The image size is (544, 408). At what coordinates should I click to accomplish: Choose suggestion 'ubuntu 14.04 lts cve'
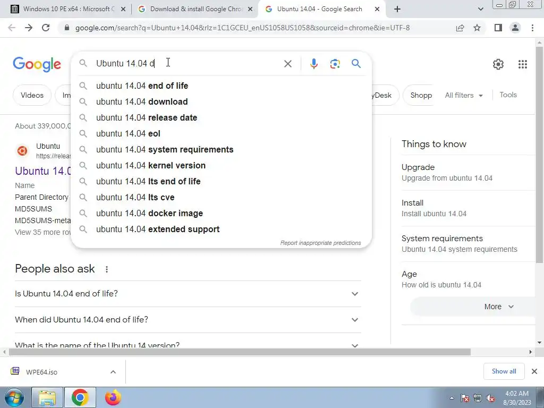pos(221,198)
